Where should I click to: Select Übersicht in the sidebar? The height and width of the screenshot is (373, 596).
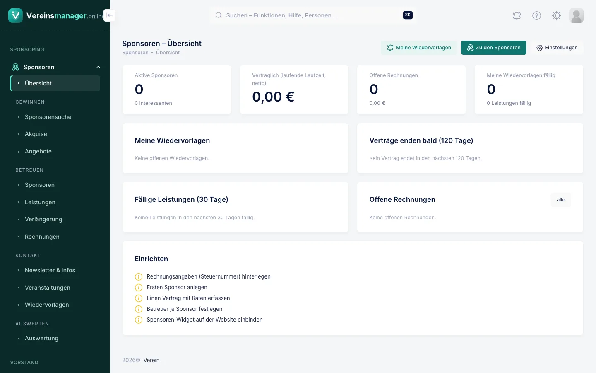55,83
